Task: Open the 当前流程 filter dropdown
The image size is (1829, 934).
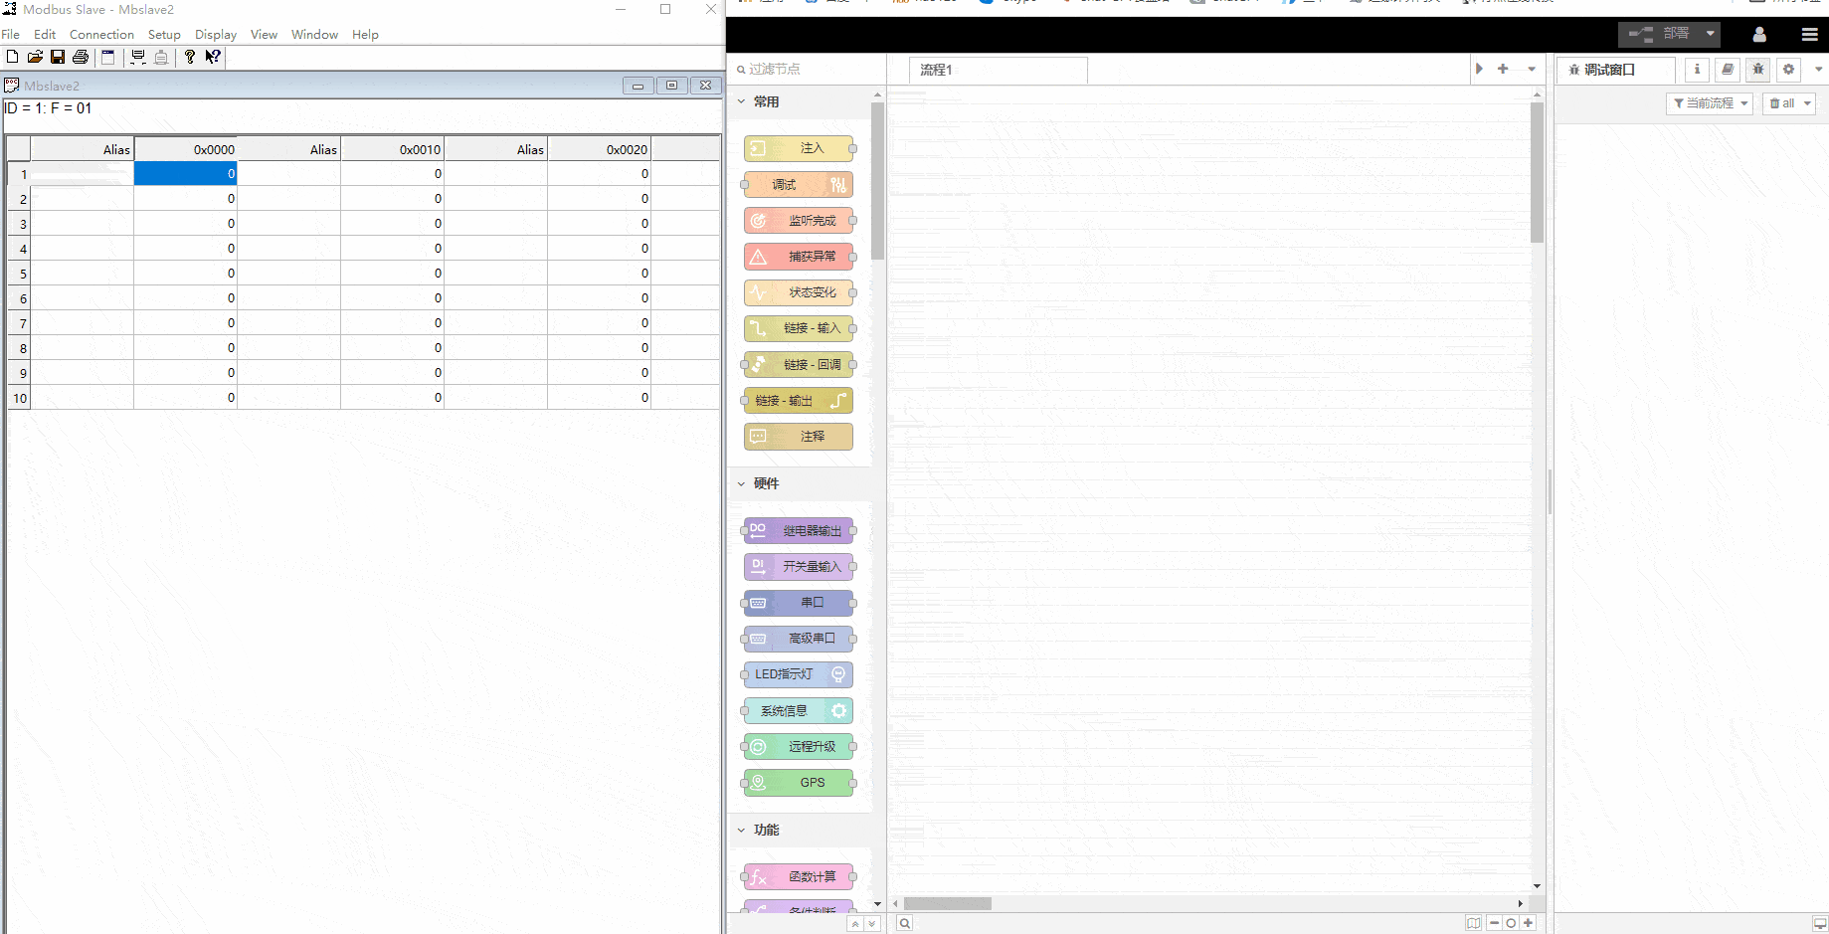Action: coord(1709,103)
